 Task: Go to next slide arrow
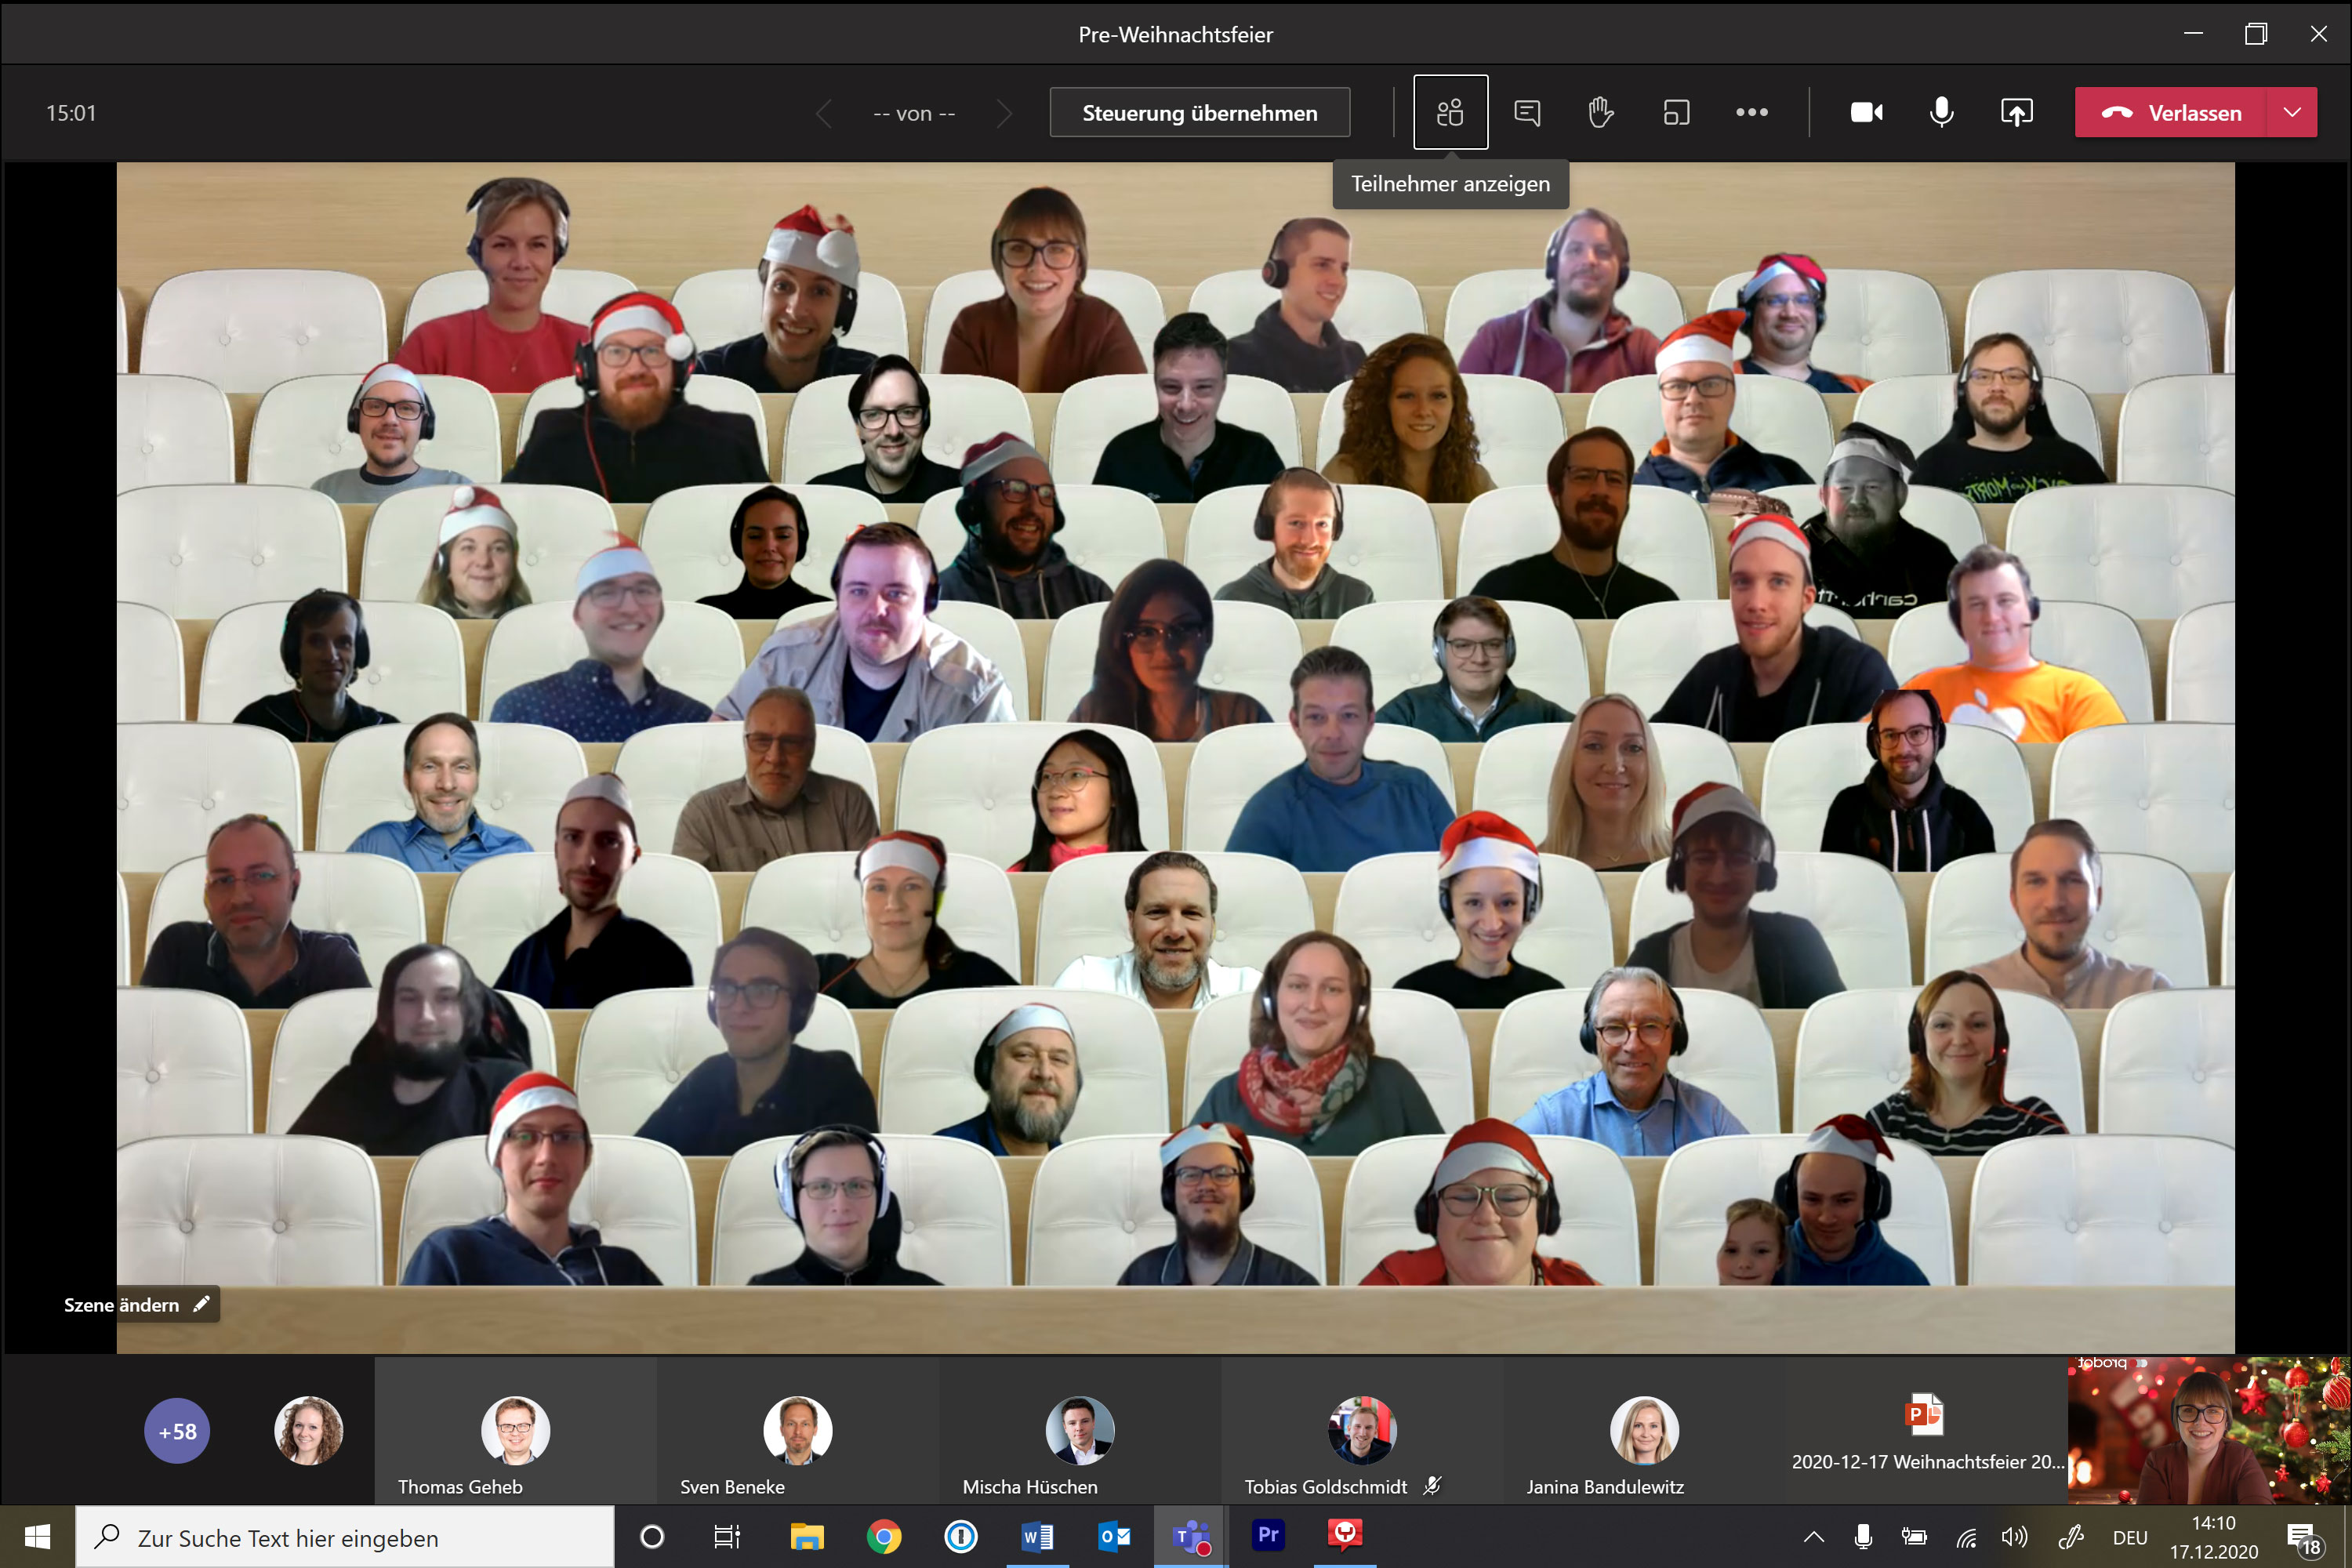[1004, 113]
